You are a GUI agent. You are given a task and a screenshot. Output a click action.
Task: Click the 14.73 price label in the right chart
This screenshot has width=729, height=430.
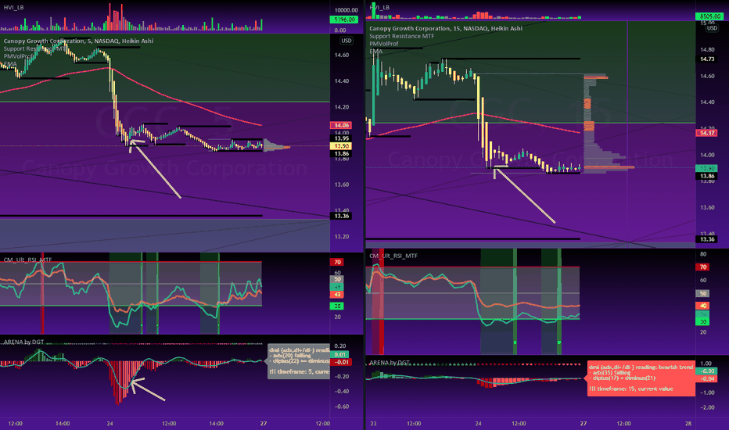click(707, 59)
